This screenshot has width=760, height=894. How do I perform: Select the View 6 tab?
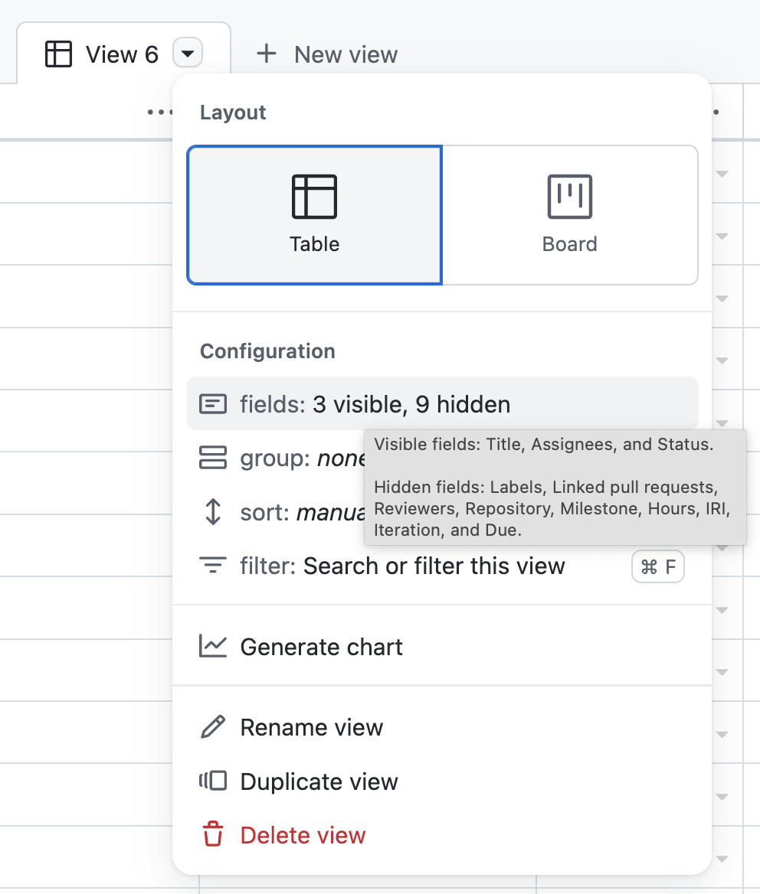(124, 54)
